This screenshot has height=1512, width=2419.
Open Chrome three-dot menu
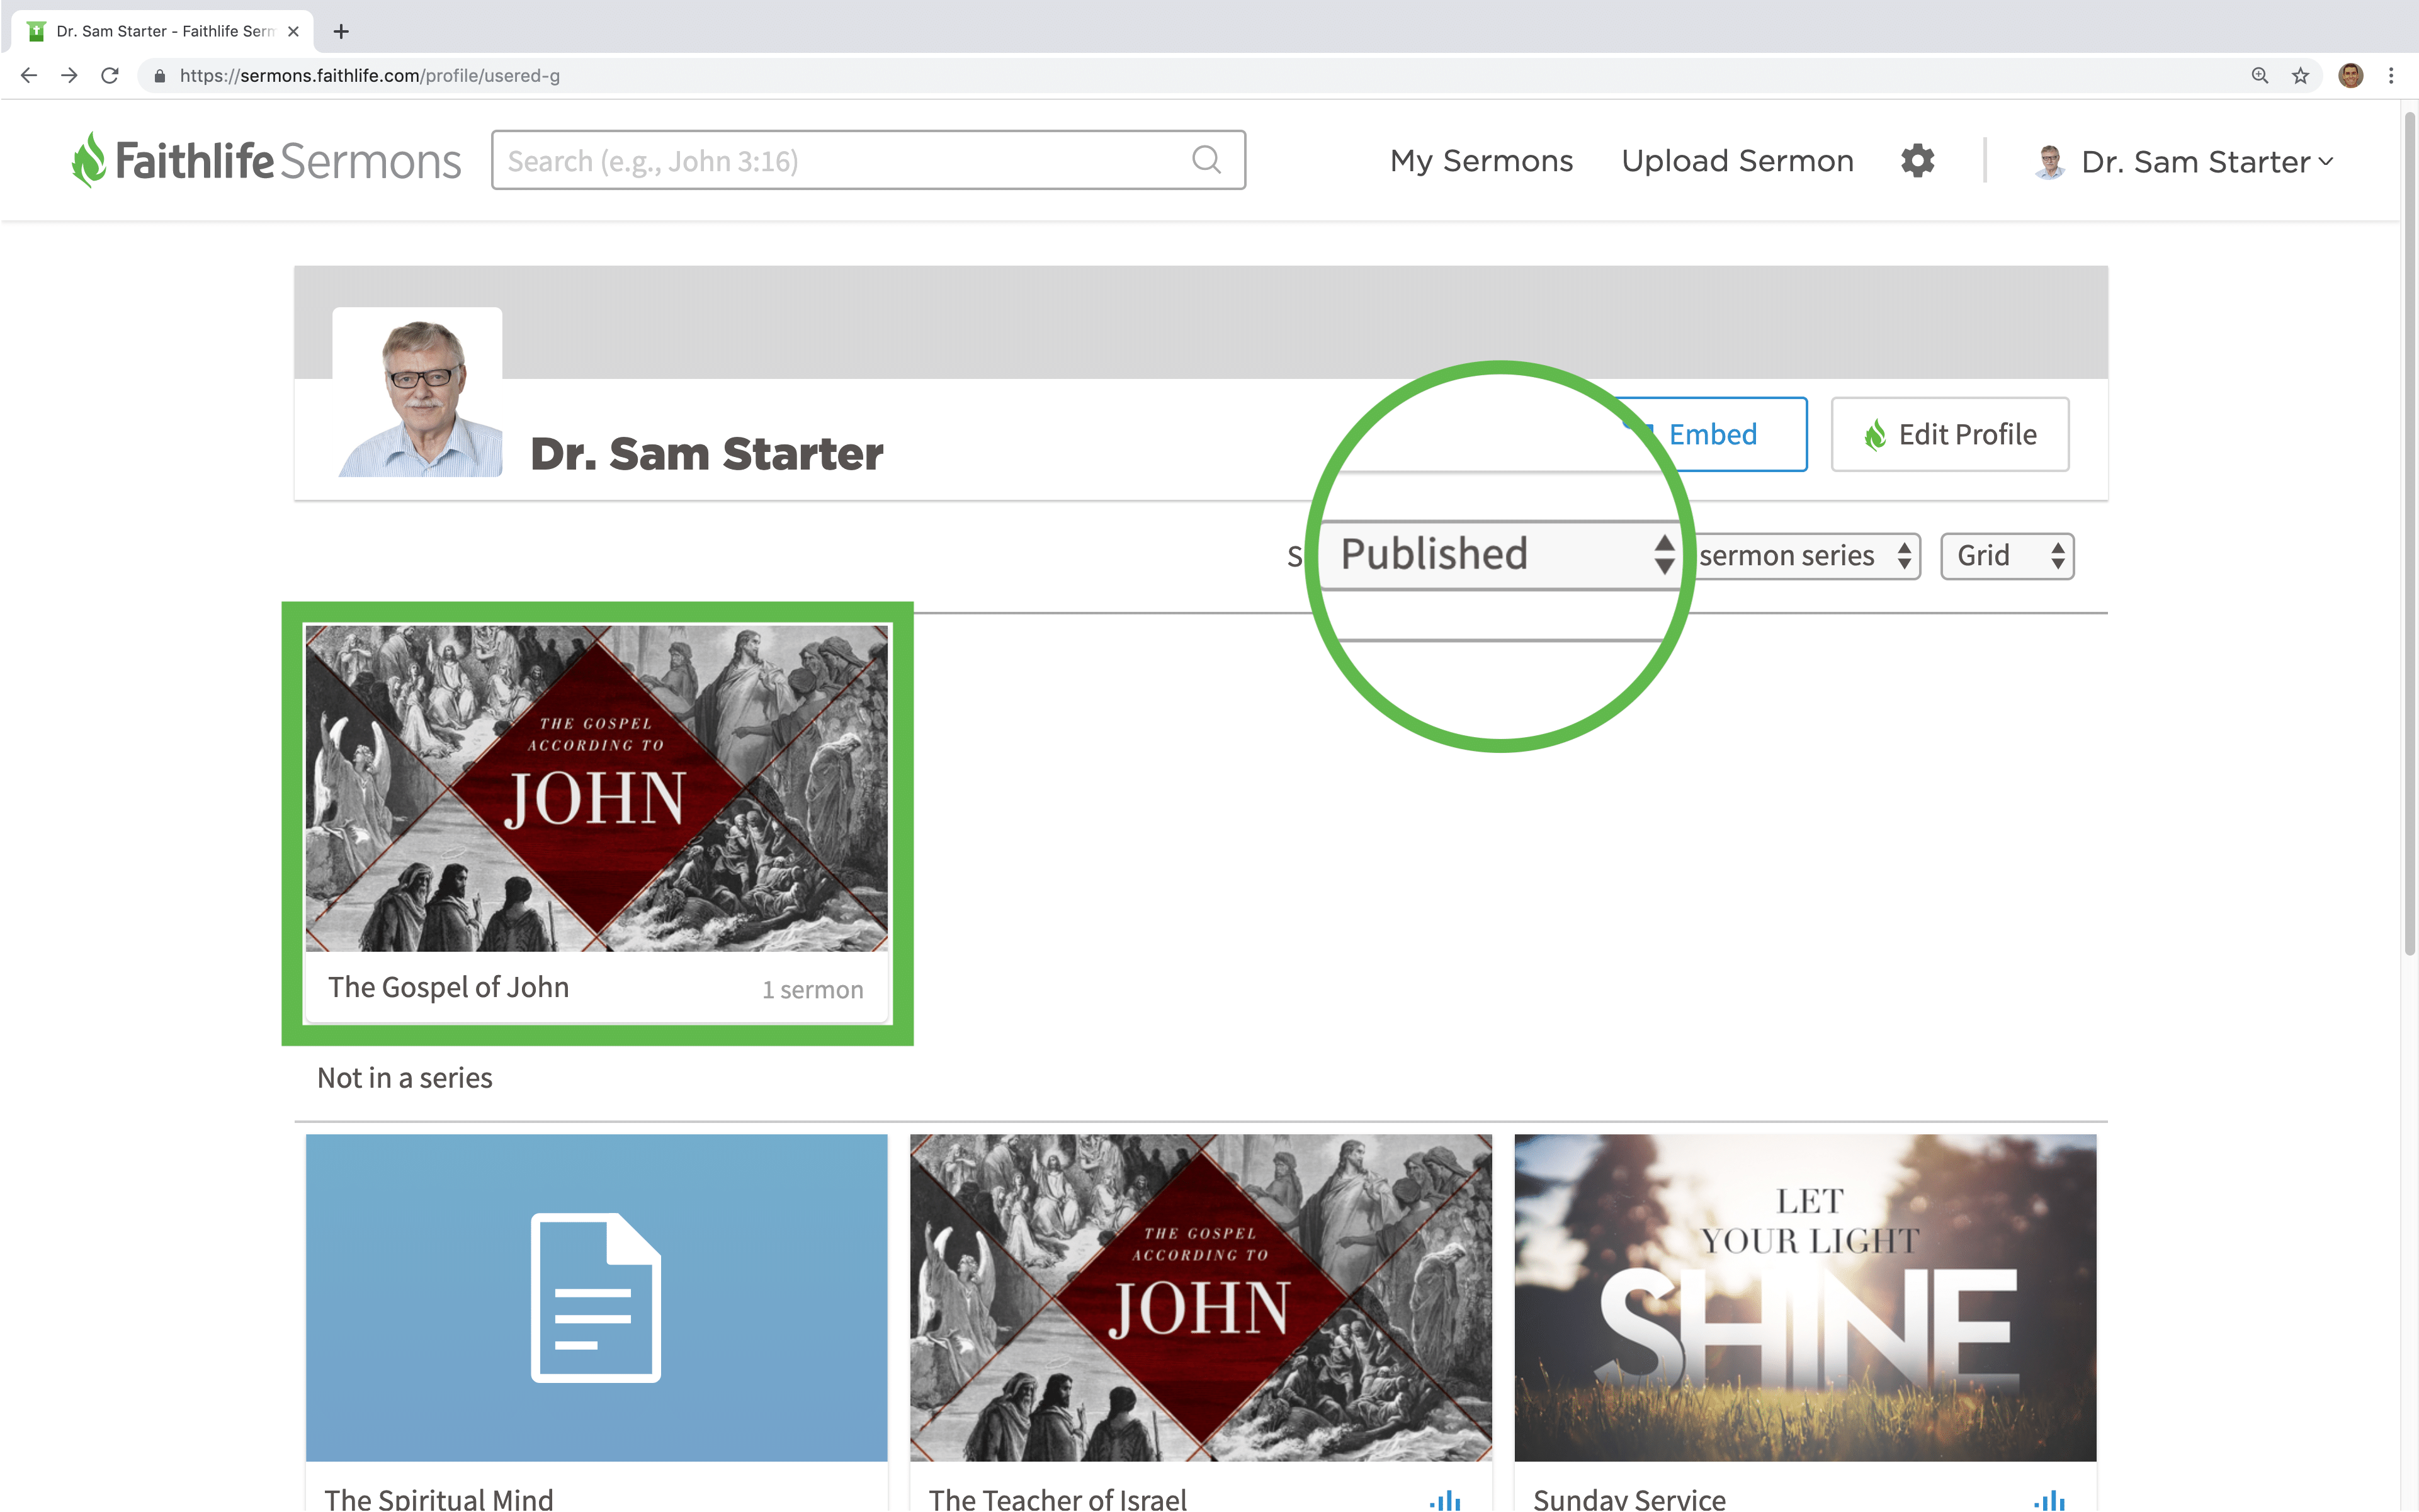point(2391,76)
